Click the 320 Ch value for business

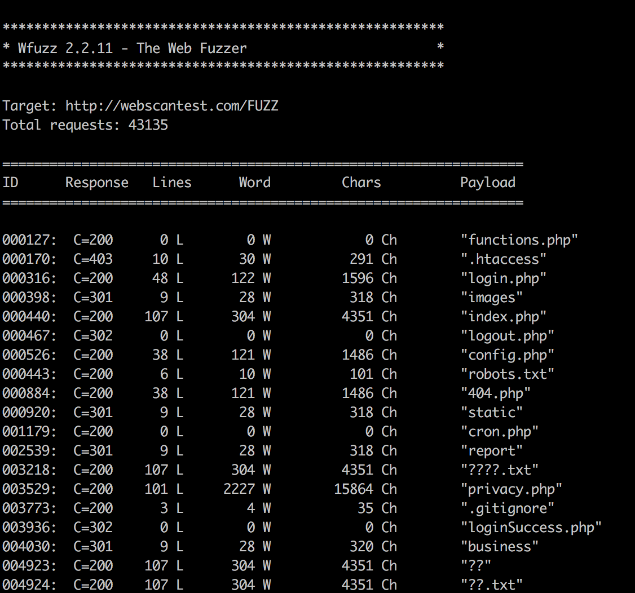(x=373, y=546)
